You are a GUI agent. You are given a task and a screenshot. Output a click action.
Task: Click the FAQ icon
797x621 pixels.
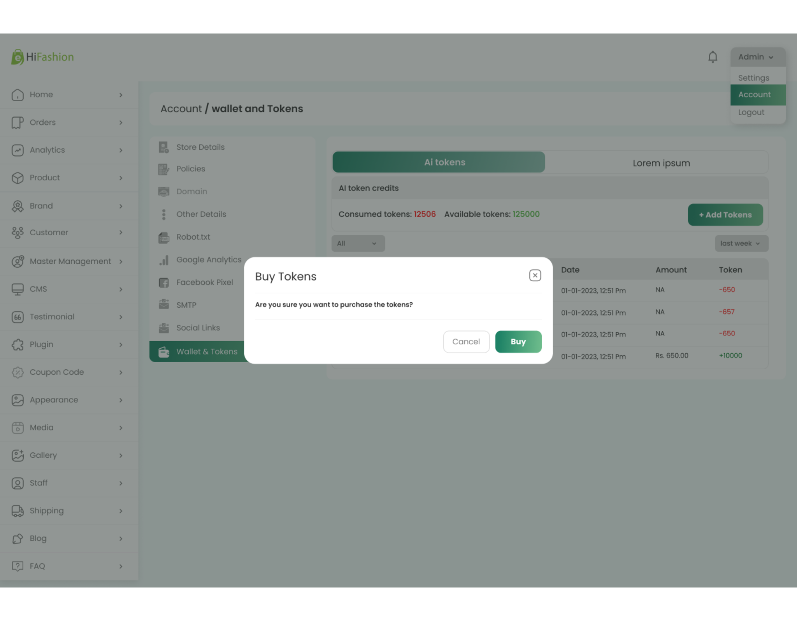pyautogui.click(x=18, y=566)
